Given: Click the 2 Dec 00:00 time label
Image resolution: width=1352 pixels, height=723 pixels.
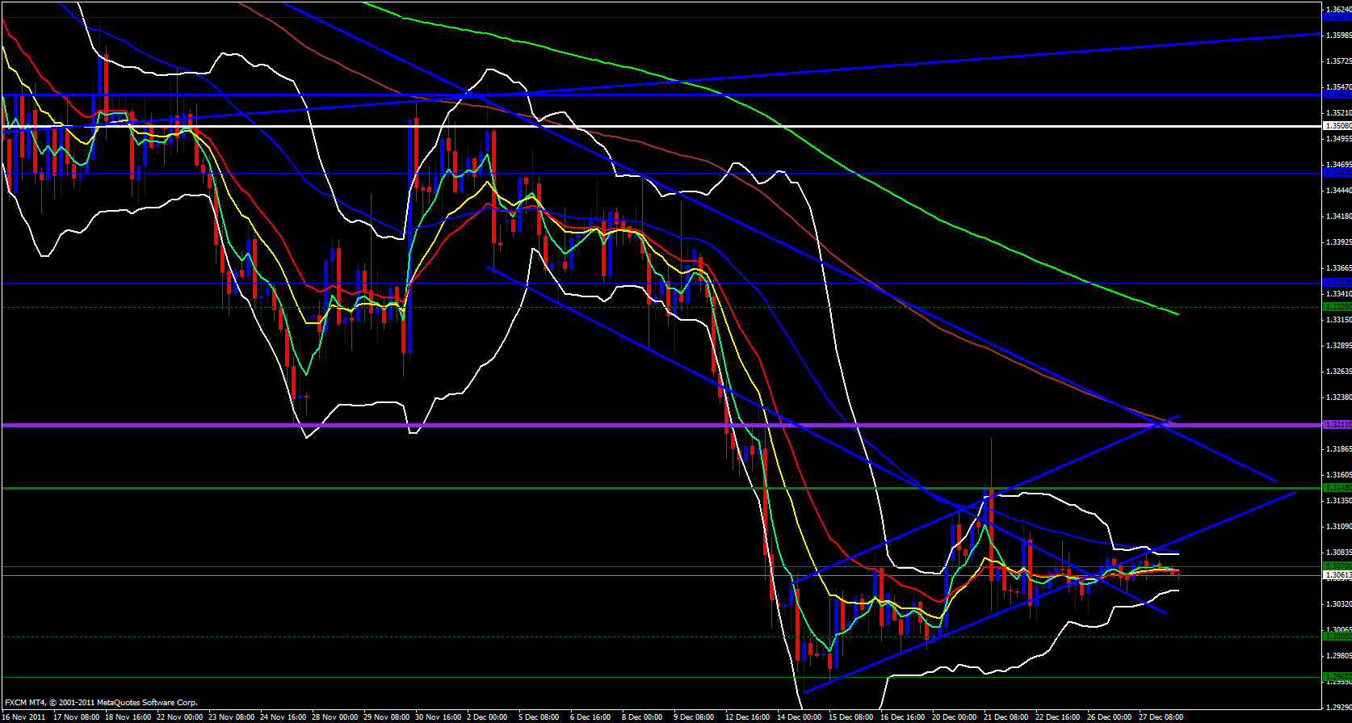Looking at the screenshot, I should (x=487, y=717).
